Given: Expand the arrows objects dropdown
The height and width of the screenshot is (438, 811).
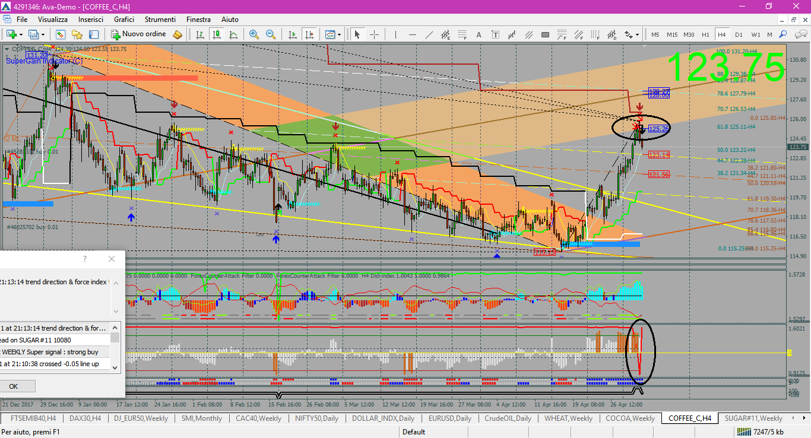Looking at the screenshot, I should pyautogui.click(x=637, y=34).
